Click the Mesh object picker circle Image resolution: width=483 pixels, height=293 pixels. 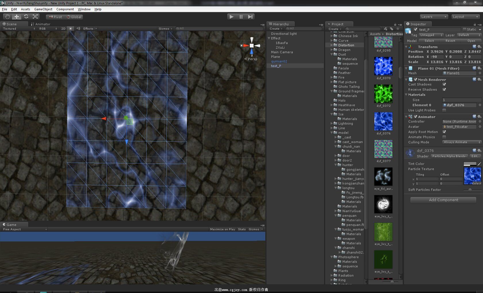click(x=480, y=73)
